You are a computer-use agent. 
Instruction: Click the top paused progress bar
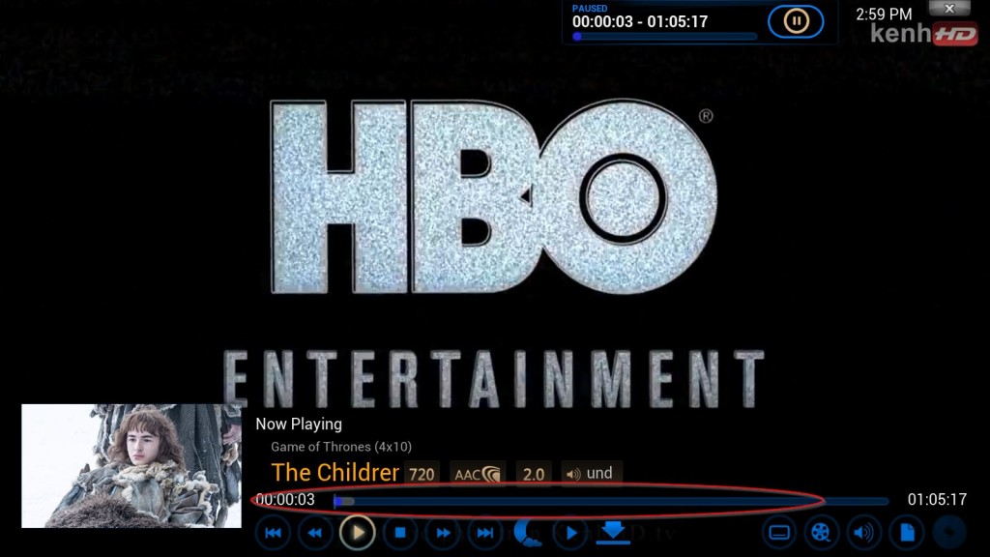pyautogui.click(x=664, y=37)
